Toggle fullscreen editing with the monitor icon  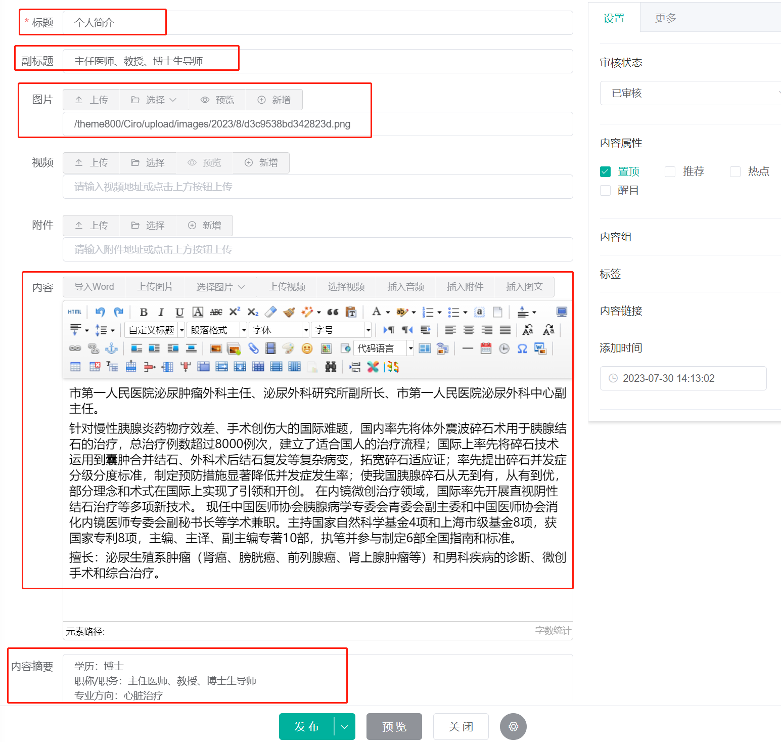point(561,312)
